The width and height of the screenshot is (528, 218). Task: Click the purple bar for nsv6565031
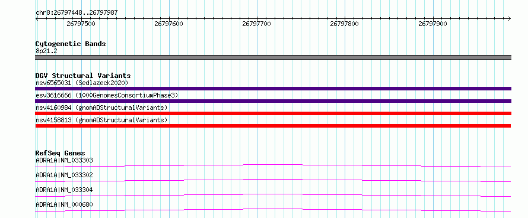(x=273, y=89)
